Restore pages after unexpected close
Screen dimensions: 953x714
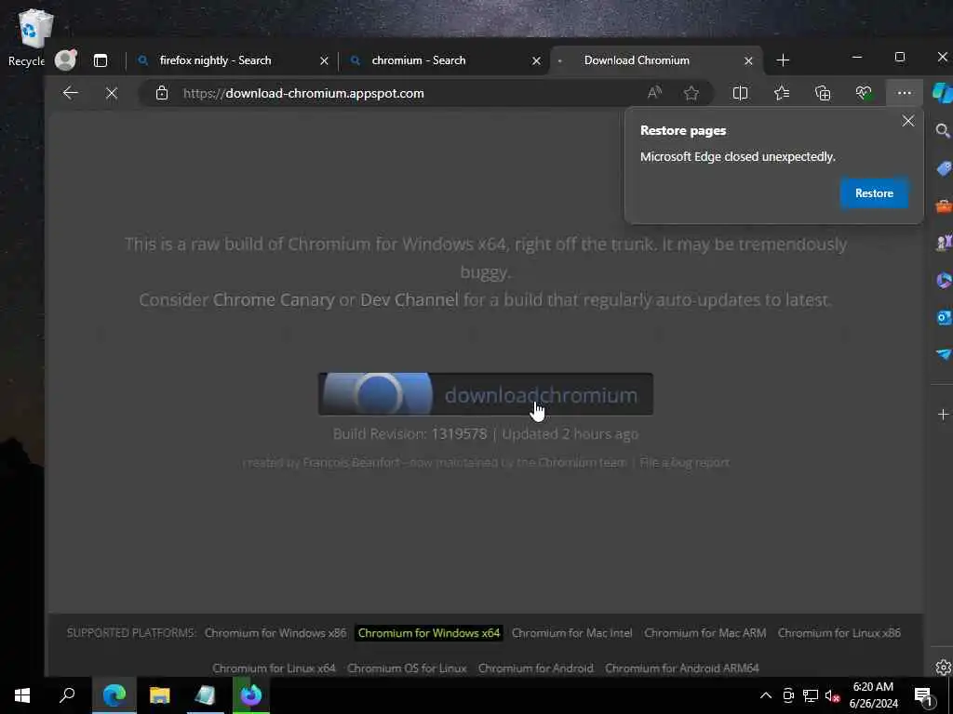point(874,193)
